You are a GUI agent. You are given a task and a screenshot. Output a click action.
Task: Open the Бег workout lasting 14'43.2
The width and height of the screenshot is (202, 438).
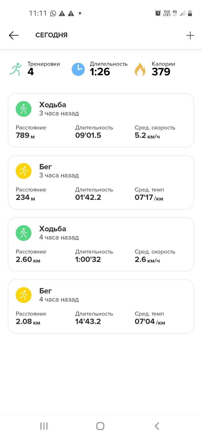tap(101, 307)
